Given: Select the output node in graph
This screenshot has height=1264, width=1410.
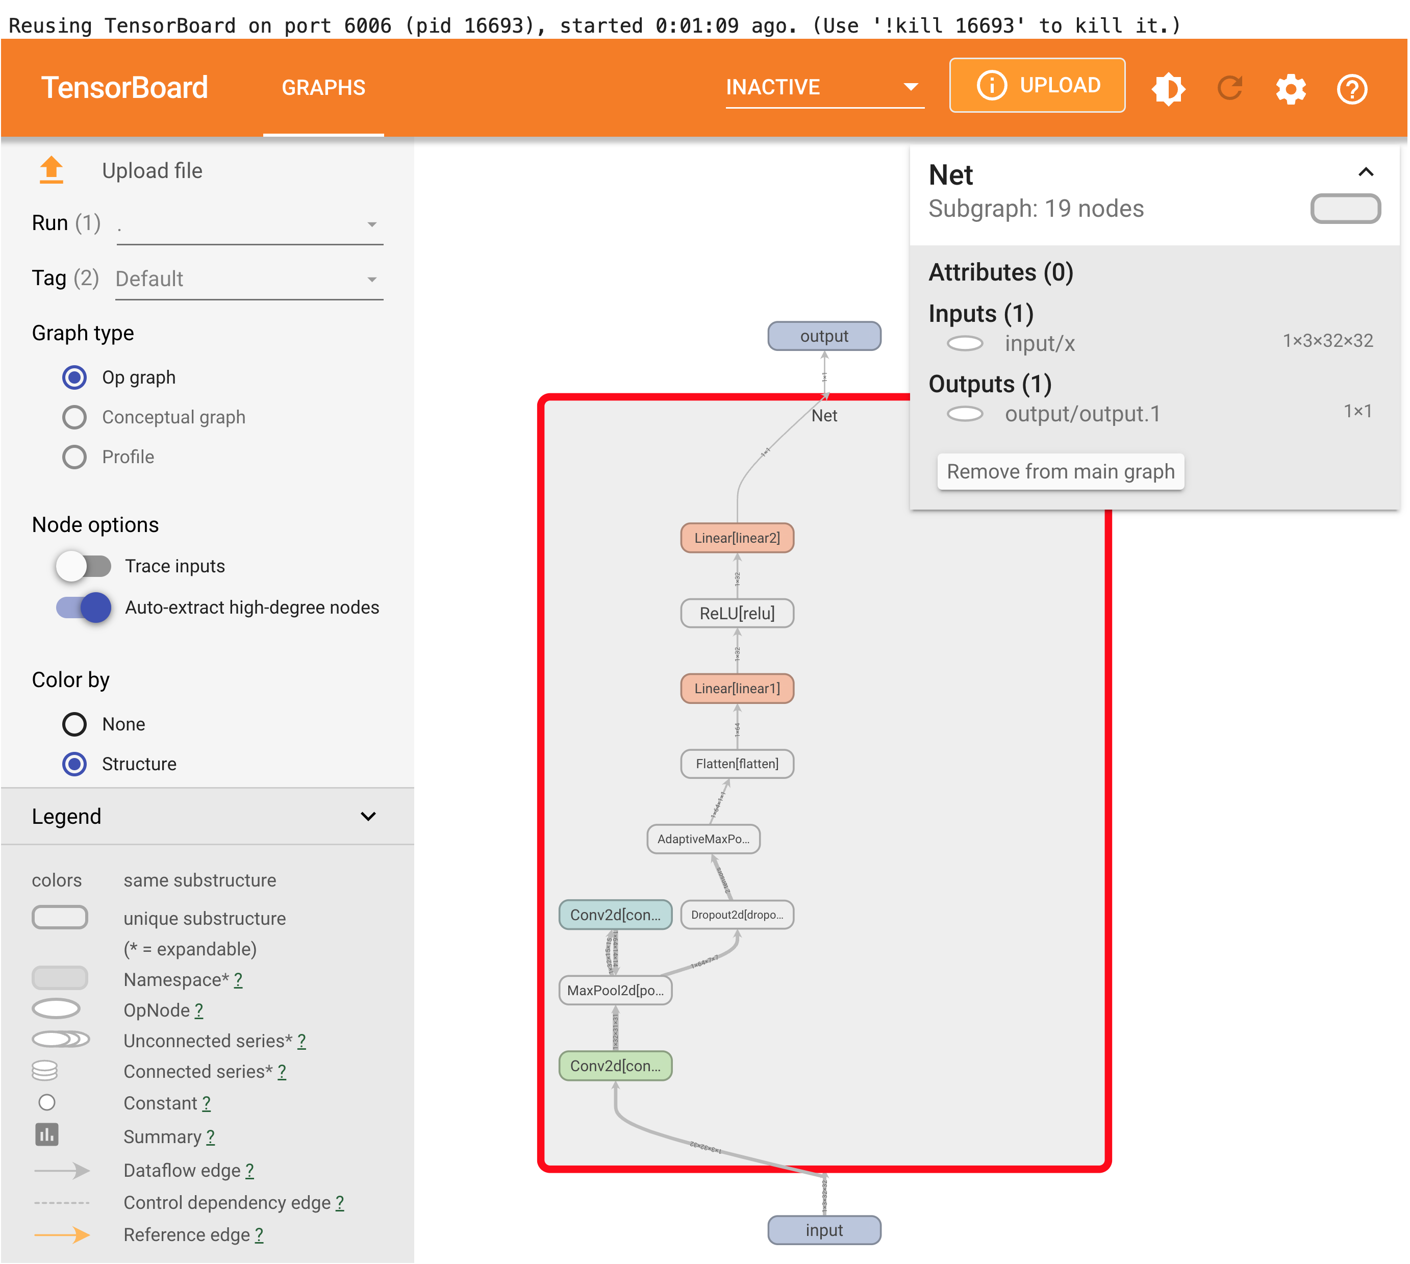Looking at the screenshot, I should pos(824,336).
